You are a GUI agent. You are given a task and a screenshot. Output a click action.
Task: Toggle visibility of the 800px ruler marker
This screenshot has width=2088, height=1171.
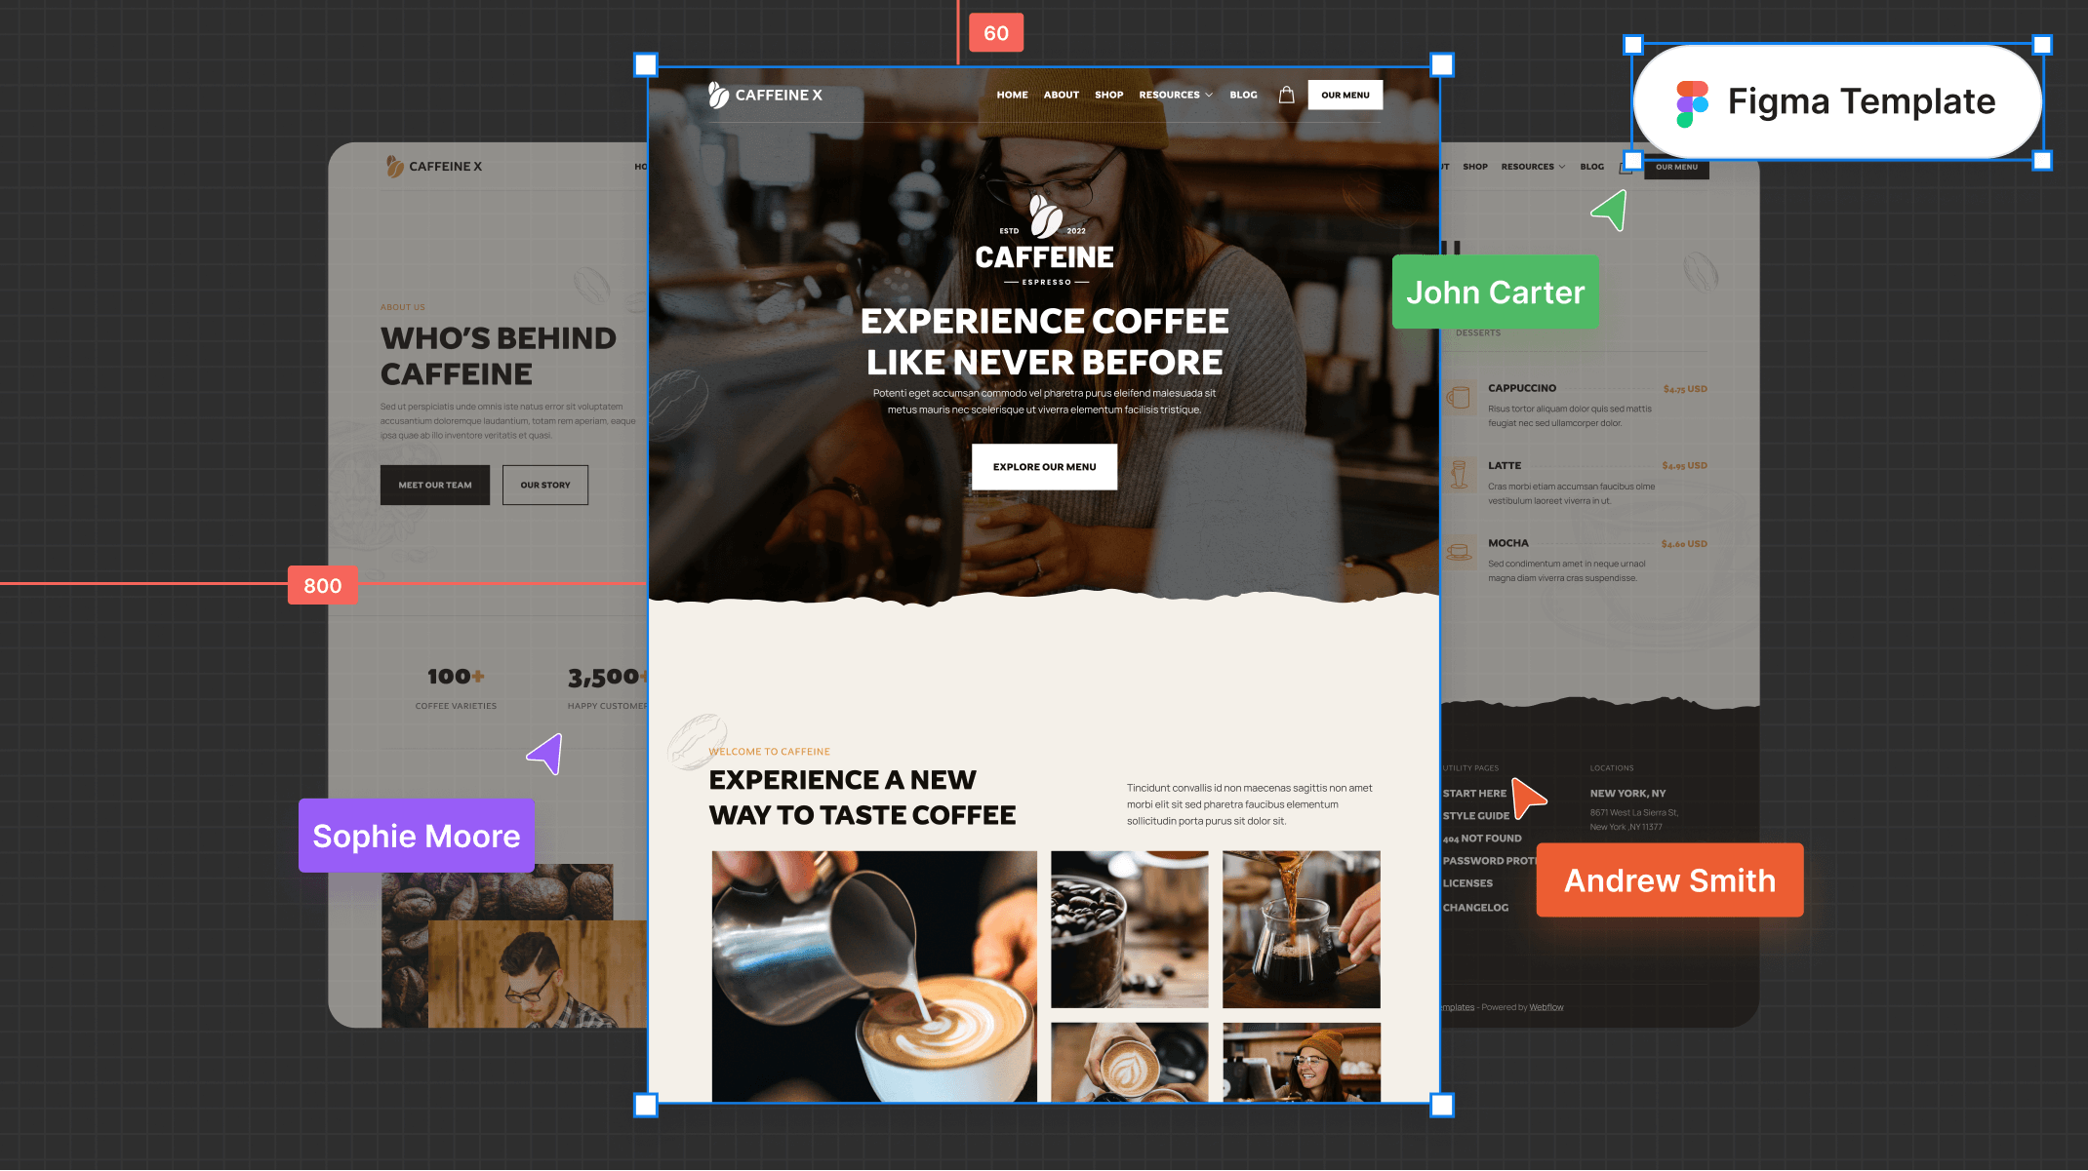321,585
